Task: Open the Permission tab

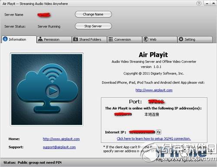Action: pos(54,39)
